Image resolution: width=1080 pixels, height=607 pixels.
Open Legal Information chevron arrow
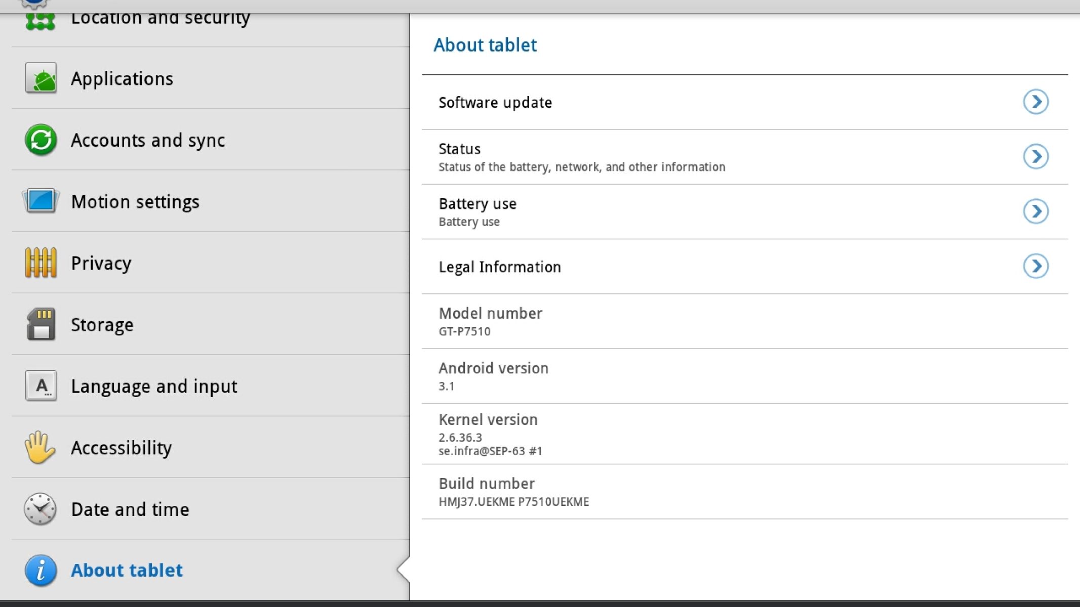click(x=1035, y=266)
